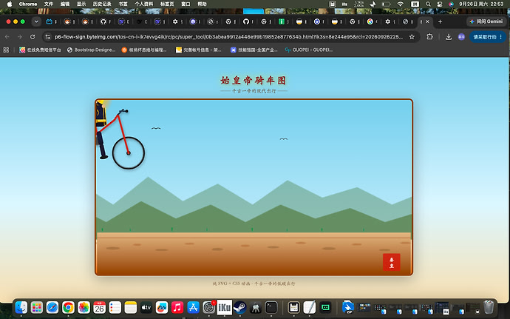
Task: Expand the tab search dropdown arrow
Action: click(36, 21)
